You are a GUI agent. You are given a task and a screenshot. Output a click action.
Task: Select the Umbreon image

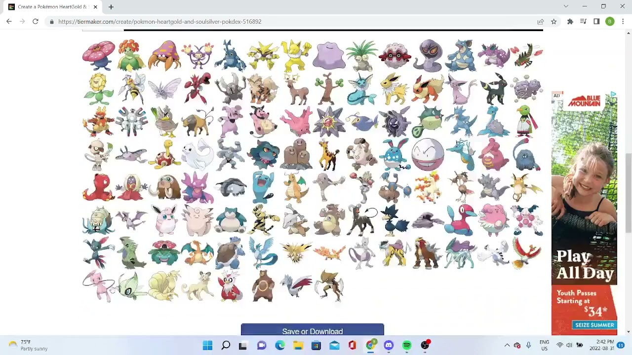494,89
